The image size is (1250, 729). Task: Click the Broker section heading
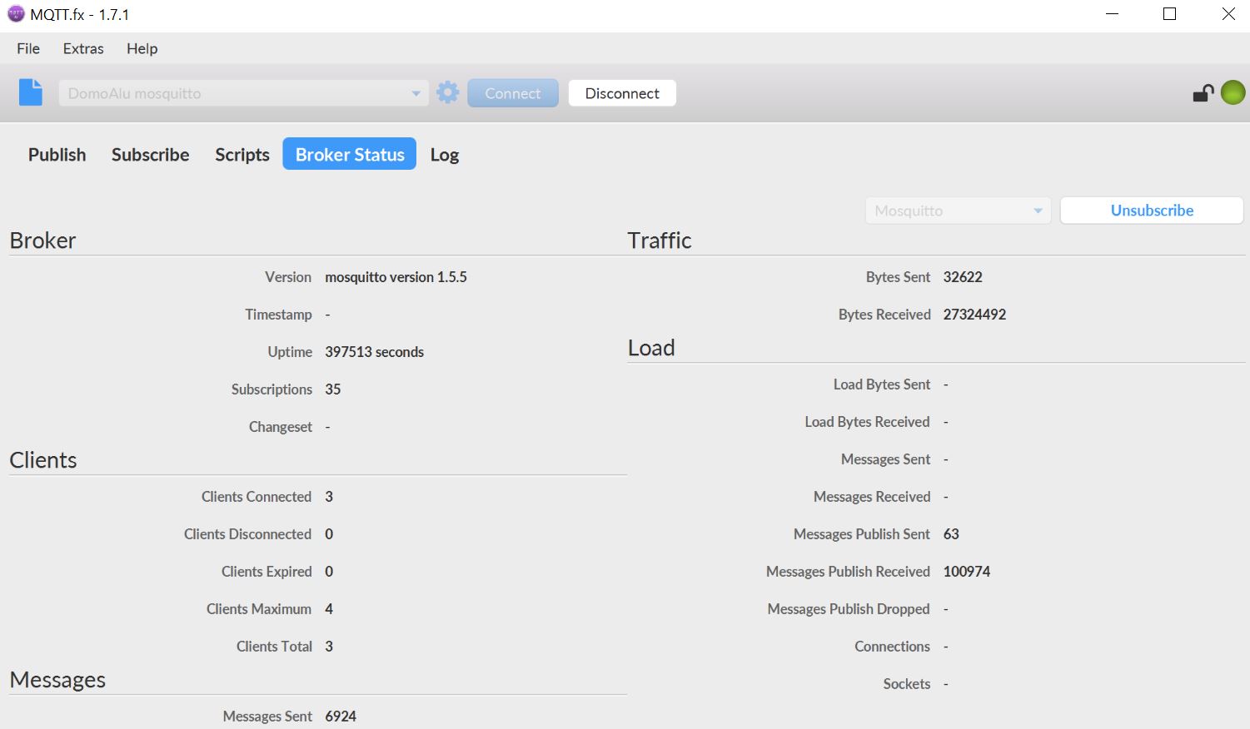pos(42,241)
